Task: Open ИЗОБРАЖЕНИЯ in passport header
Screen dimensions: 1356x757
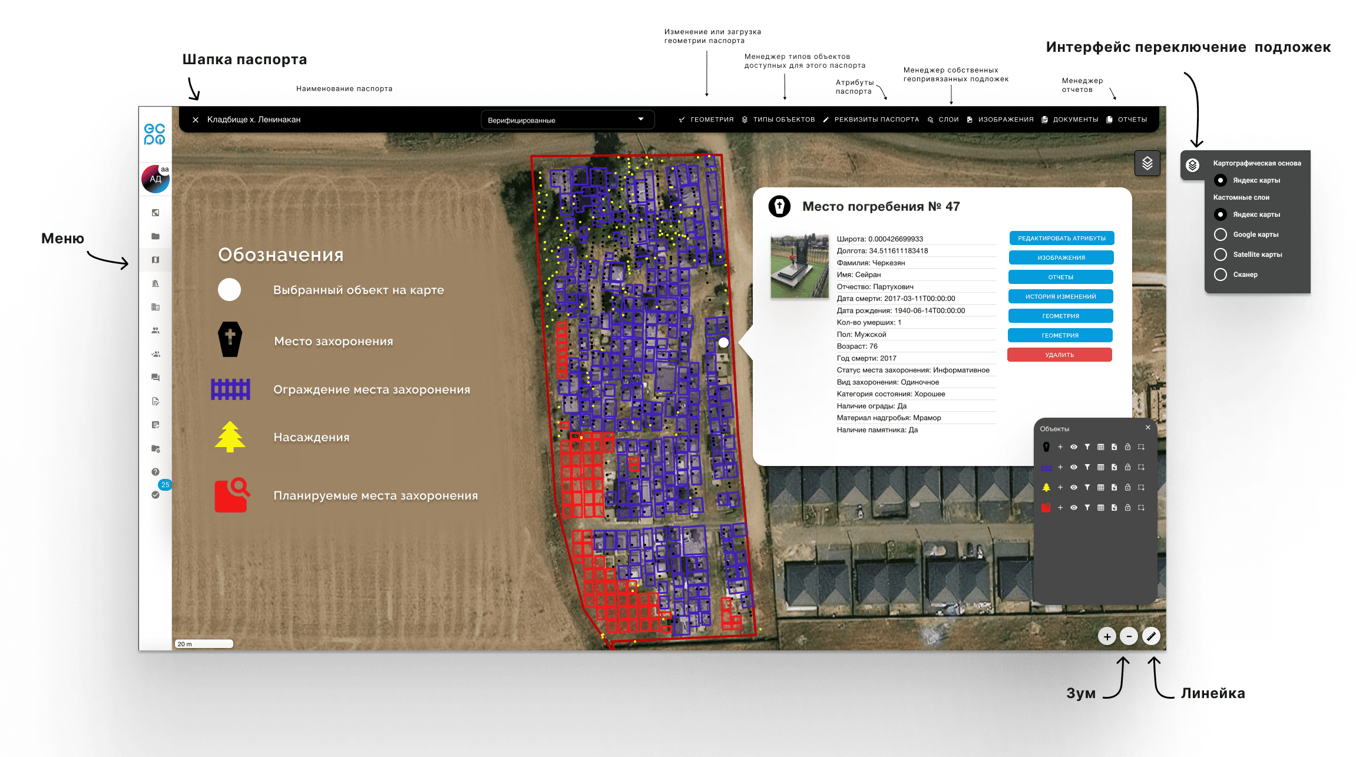Action: (1000, 120)
